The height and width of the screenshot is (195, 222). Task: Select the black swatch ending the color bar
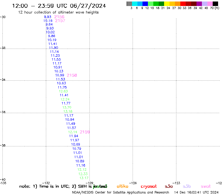[x=215, y=4]
